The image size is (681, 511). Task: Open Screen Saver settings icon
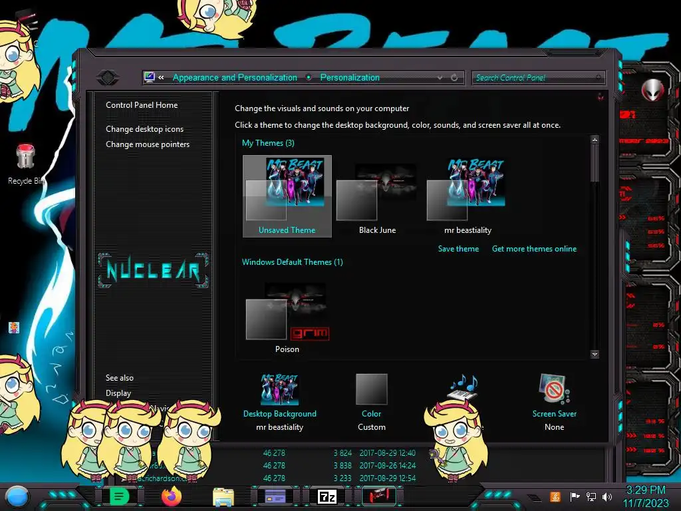coord(554,389)
